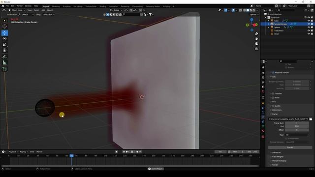Screen dimensions: 315x177
Task: Browse cache folder with folder icon
Action: pyautogui.click(x=311, y=119)
